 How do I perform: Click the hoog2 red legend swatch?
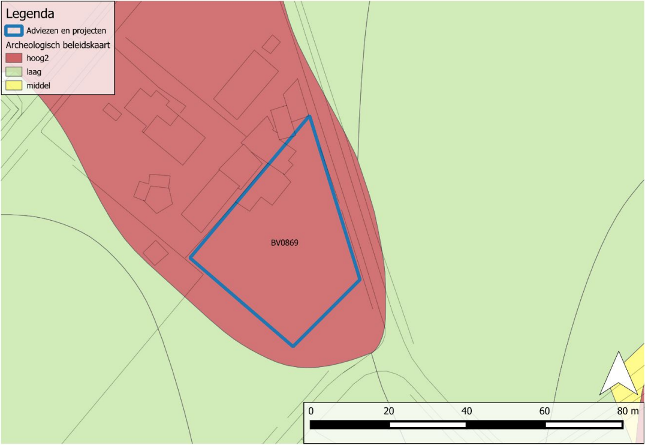[14, 58]
